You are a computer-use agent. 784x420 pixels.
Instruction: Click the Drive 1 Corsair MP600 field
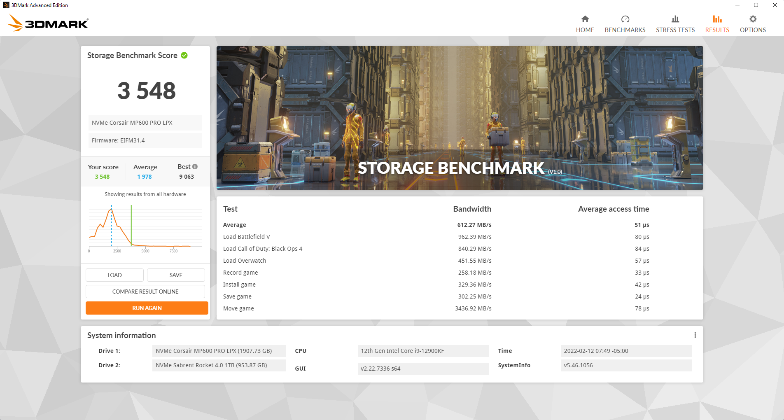pyautogui.click(x=219, y=351)
